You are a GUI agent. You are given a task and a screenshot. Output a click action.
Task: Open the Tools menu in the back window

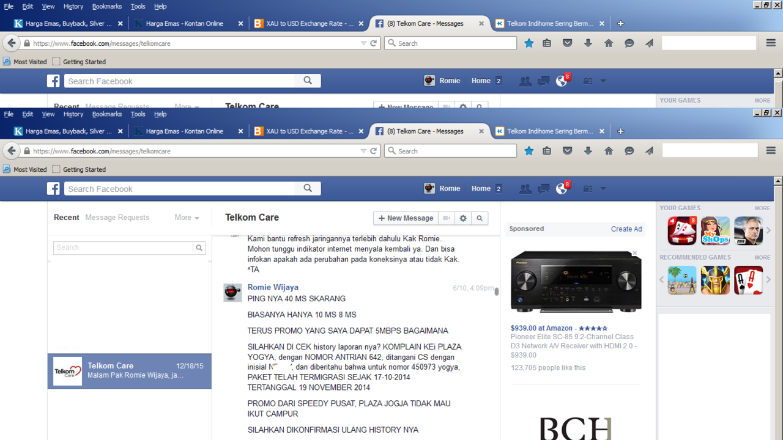point(138,6)
